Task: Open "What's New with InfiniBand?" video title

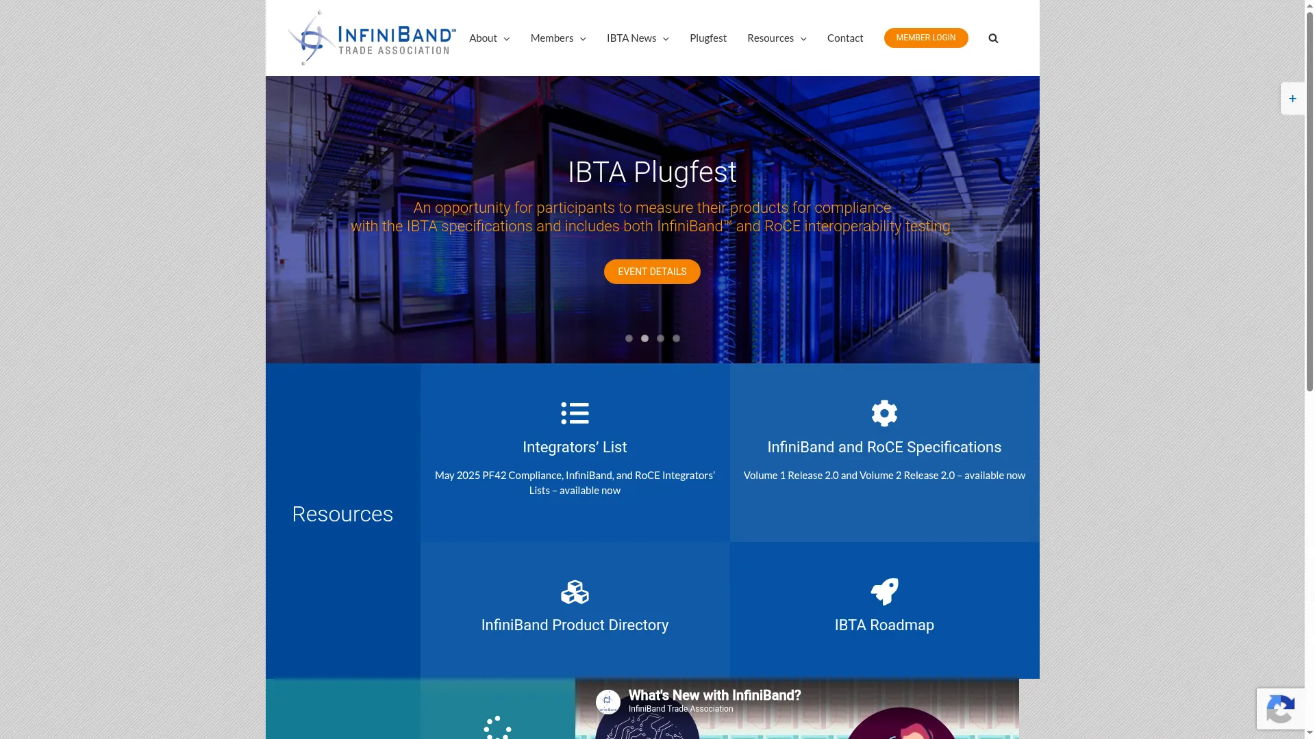Action: point(714,696)
